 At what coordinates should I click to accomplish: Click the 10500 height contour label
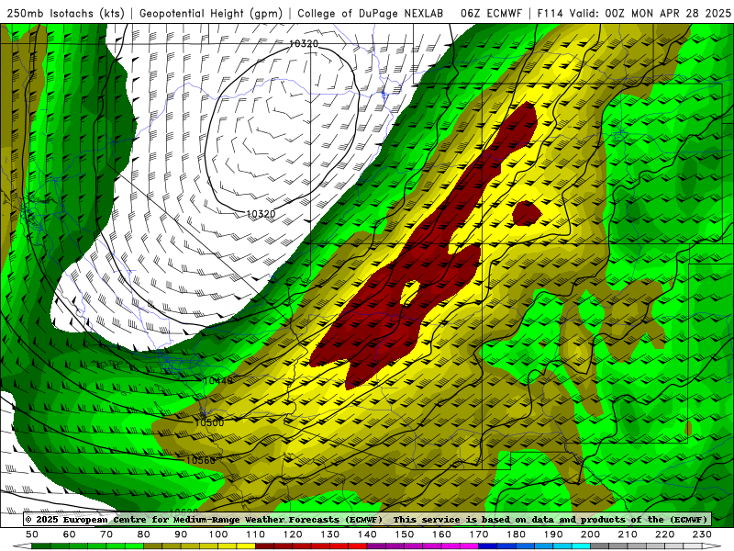point(209,422)
